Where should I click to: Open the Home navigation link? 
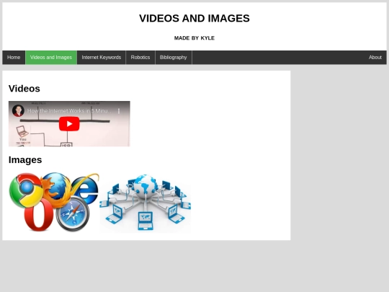click(x=14, y=58)
